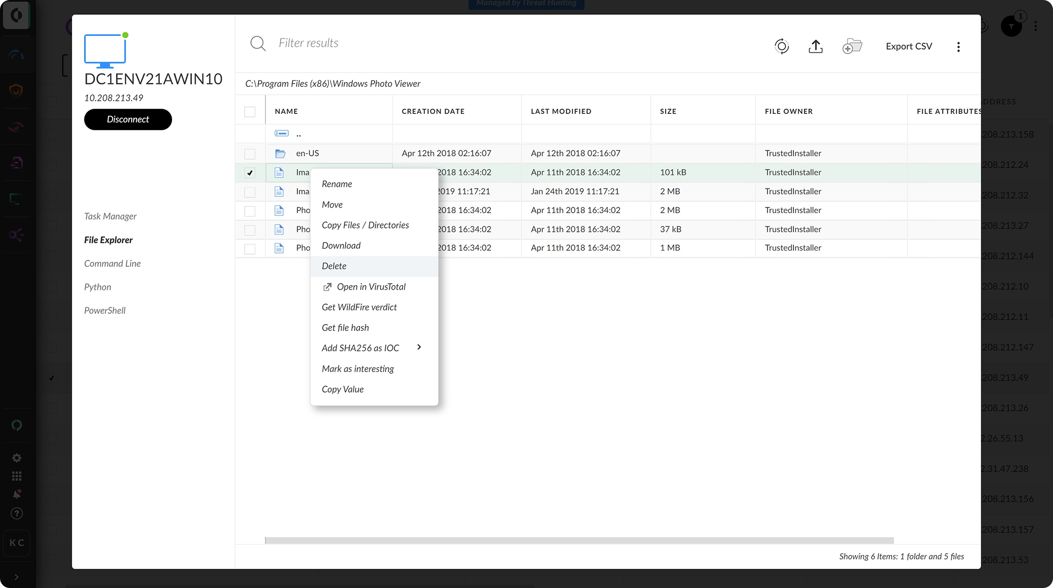
Task: Select Get WildFire verdict menu entry
Action: point(359,307)
